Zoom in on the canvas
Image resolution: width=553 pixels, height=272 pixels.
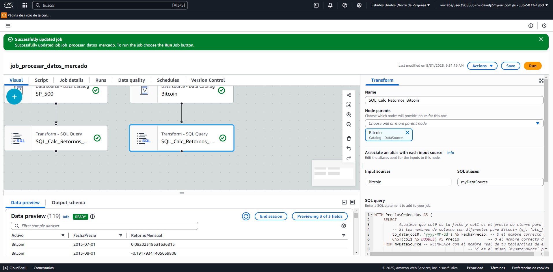coord(349,115)
